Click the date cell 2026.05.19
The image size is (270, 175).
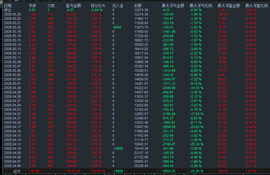(x=12, y=32)
